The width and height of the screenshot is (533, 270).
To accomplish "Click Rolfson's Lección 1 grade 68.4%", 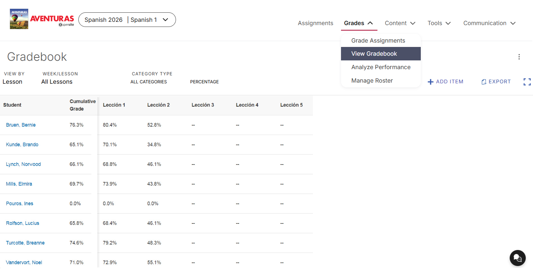I will (110, 223).
